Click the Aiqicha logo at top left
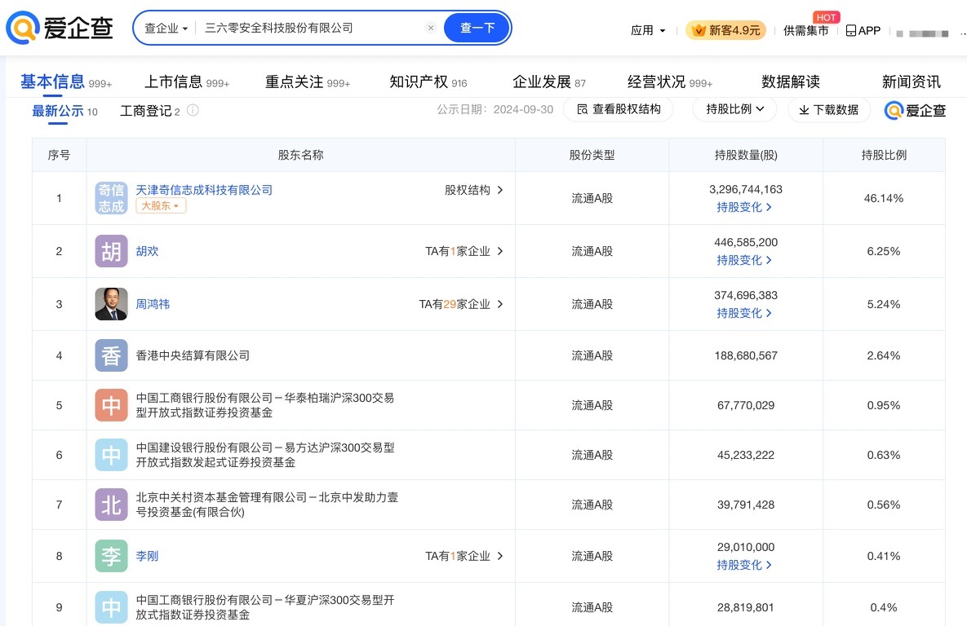Image resolution: width=967 pixels, height=626 pixels. click(60, 29)
